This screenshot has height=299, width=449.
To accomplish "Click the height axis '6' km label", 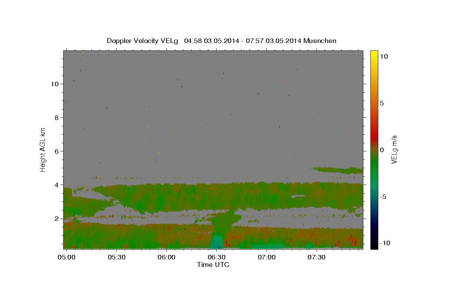I will pos(57,151).
